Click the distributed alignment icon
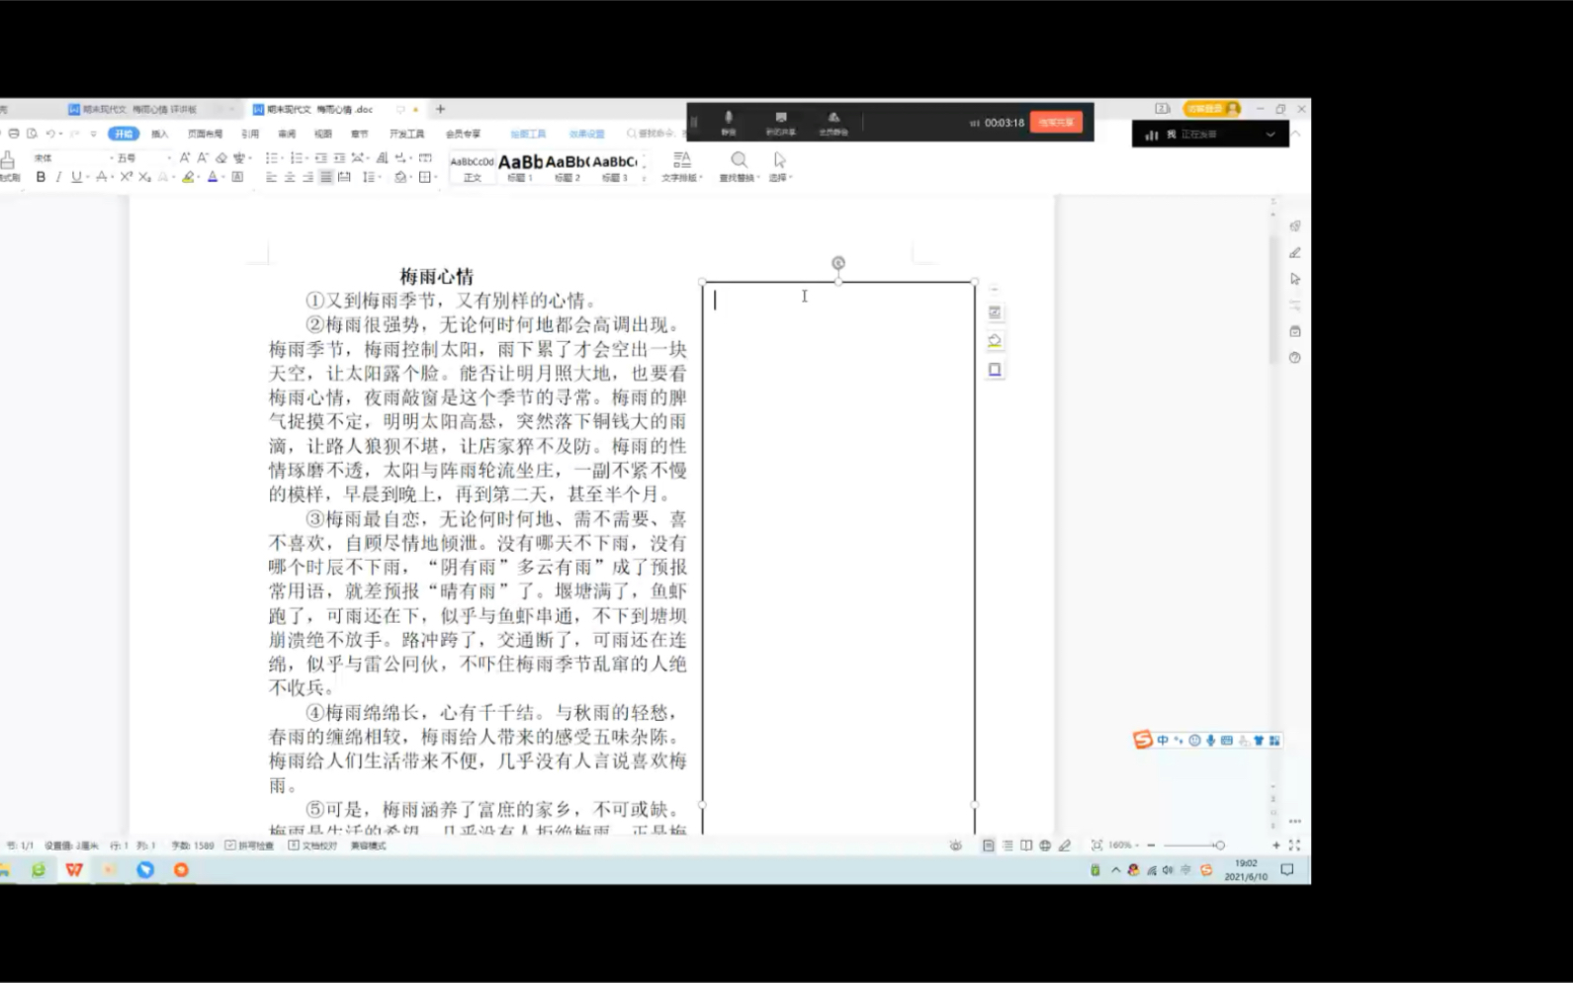 point(344,177)
